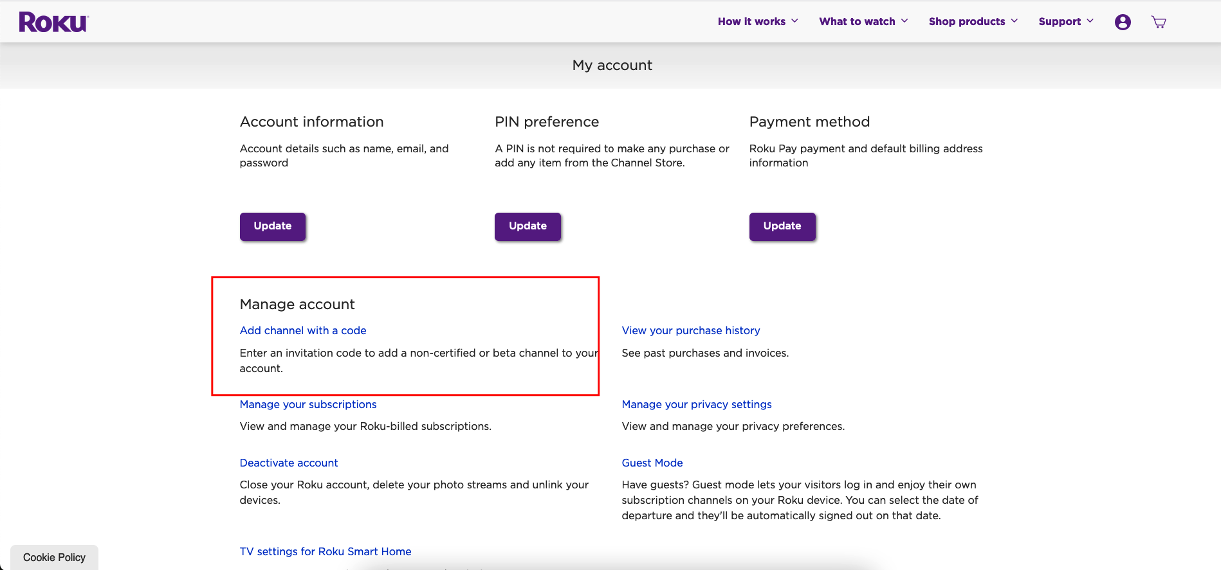Open the shopping cart icon
The width and height of the screenshot is (1221, 570).
point(1159,22)
